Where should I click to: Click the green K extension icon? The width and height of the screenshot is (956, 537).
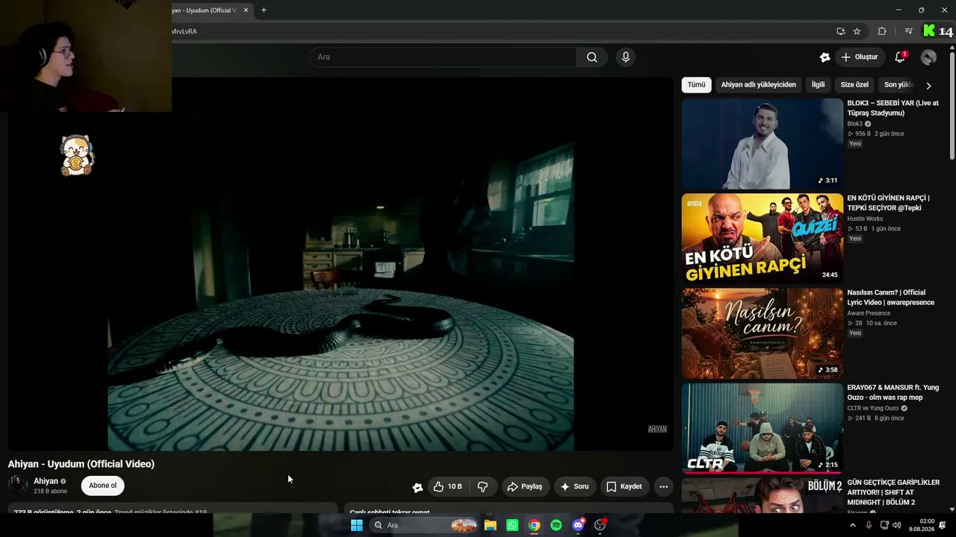click(928, 31)
